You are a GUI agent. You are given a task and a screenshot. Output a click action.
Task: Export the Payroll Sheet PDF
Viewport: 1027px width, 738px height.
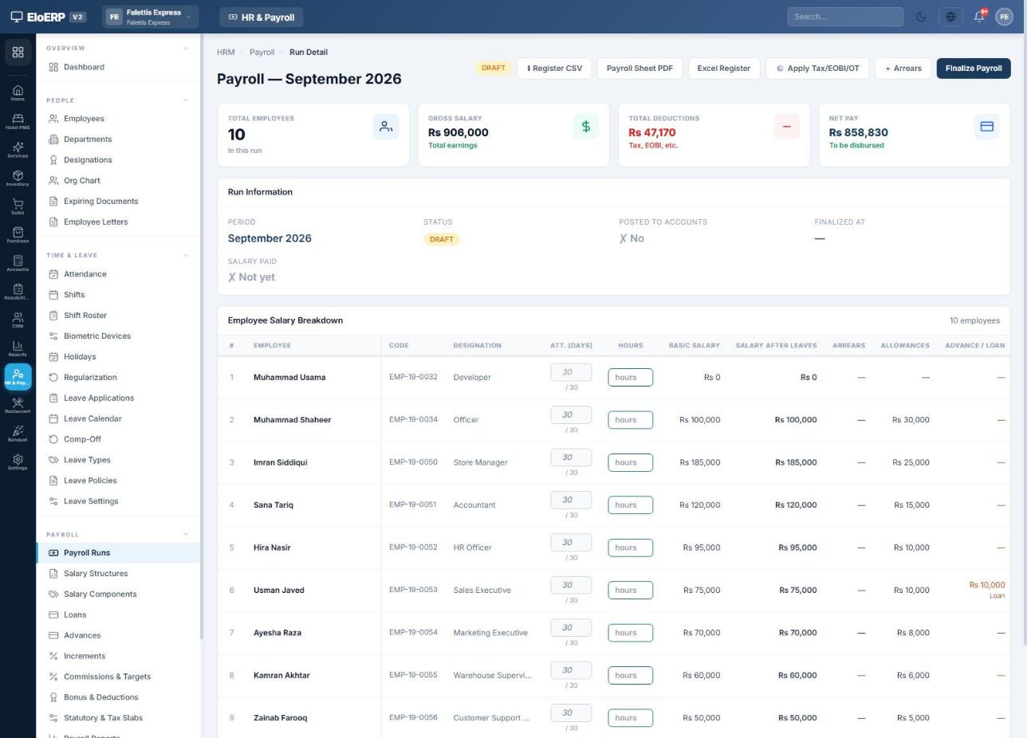click(639, 69)
